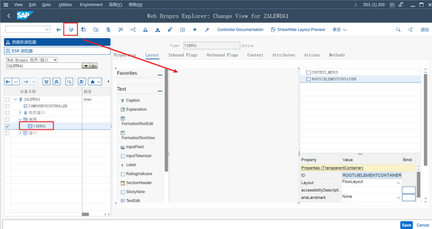Click the information 'i' icon in toolbar
432x229 pixels.
point(182,30)
